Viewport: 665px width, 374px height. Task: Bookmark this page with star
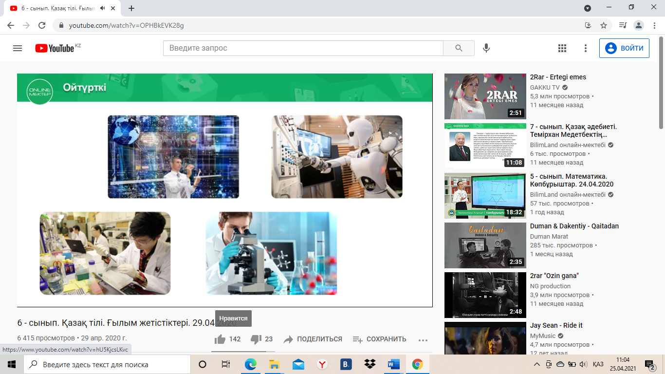[x=604, y=25]
